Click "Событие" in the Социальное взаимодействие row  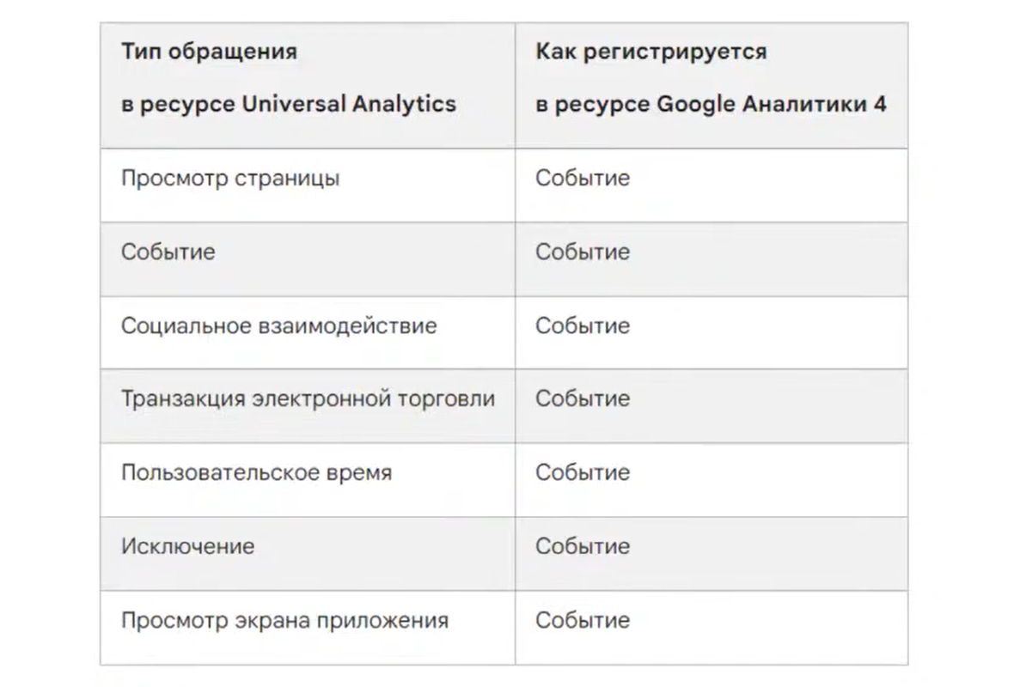[583, 326]
